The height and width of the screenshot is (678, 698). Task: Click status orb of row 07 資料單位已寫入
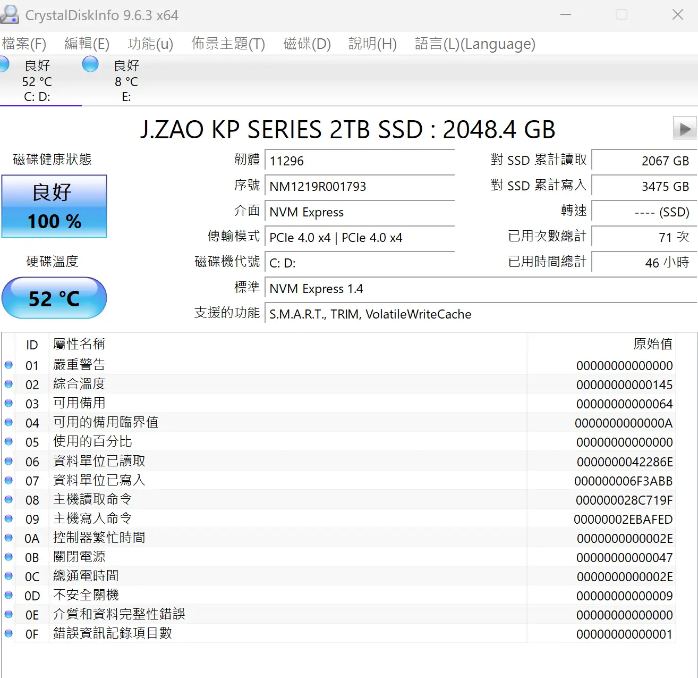click(x=8, y=480)
